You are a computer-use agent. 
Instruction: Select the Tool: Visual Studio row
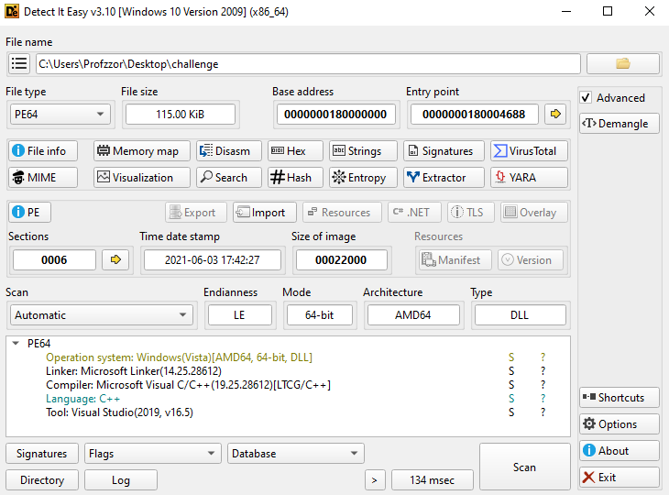[288, 412]
